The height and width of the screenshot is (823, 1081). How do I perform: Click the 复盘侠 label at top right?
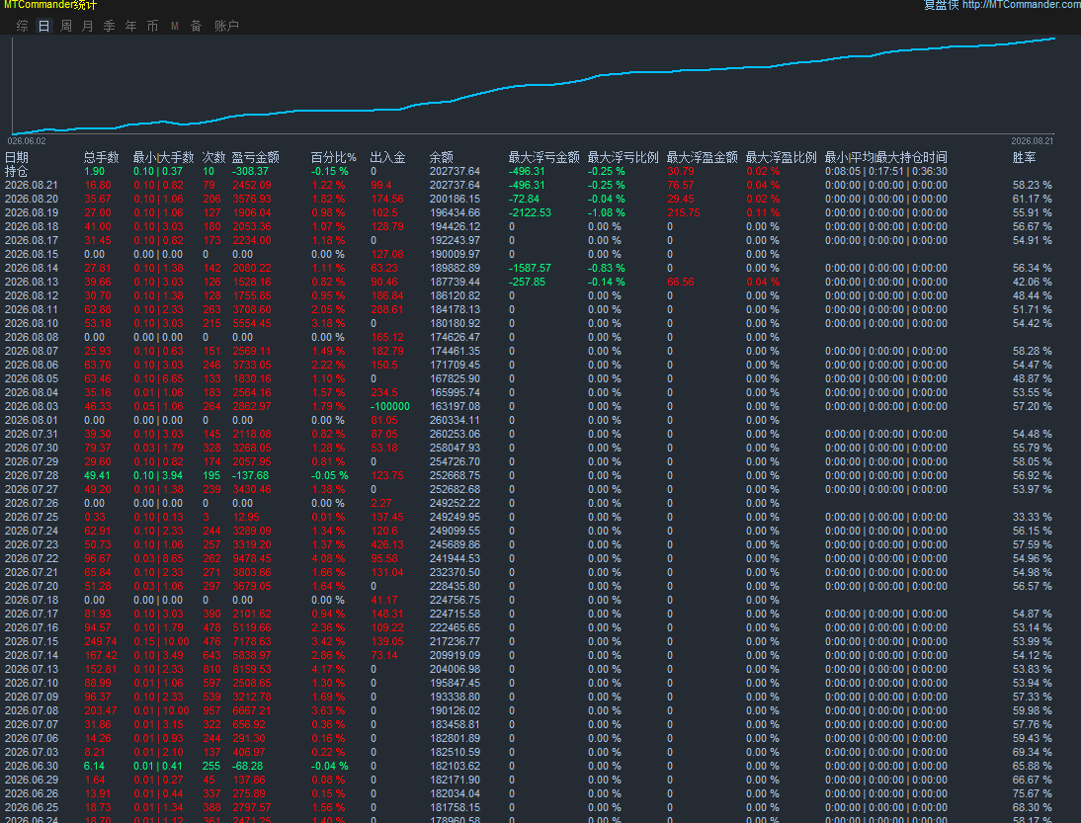click(941, 5)
